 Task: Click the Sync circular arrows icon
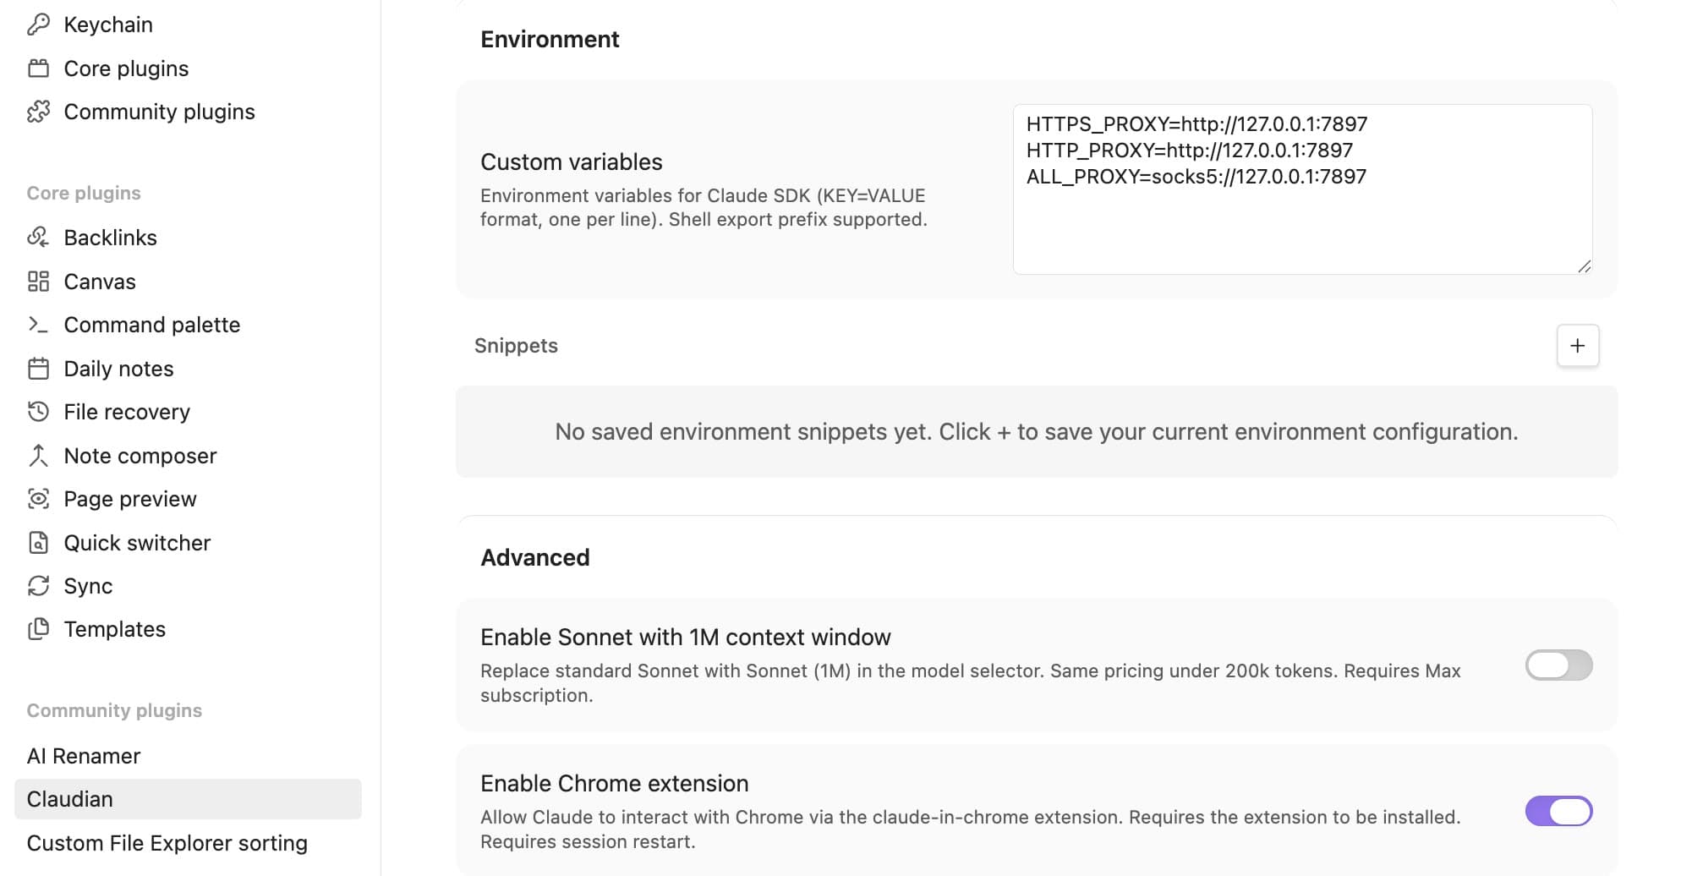click(38, 586)
